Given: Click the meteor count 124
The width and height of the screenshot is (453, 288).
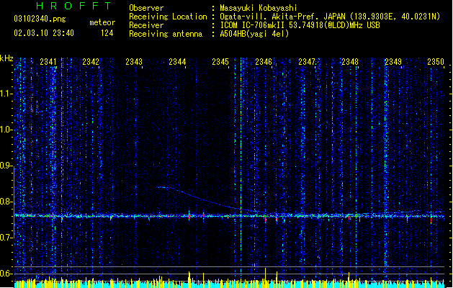Looking at the screenshot, I should tap(107, 33).
